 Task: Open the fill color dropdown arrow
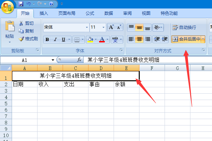pyautogui.click(x=96, y=40)
